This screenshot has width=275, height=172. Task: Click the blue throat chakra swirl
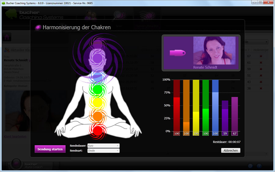coord(98,78)
